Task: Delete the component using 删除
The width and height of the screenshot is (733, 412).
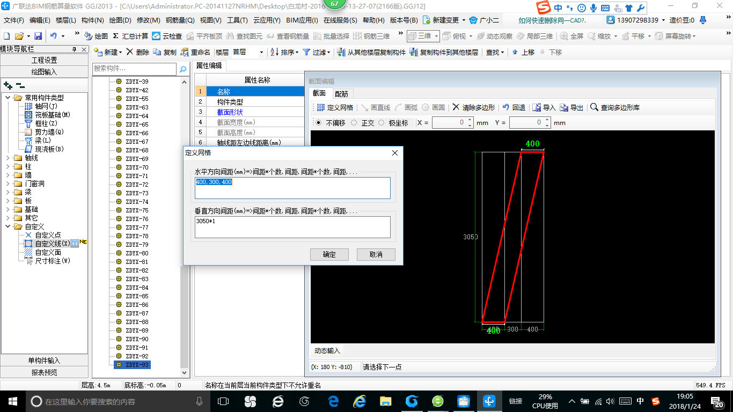Action: point(138,52)
